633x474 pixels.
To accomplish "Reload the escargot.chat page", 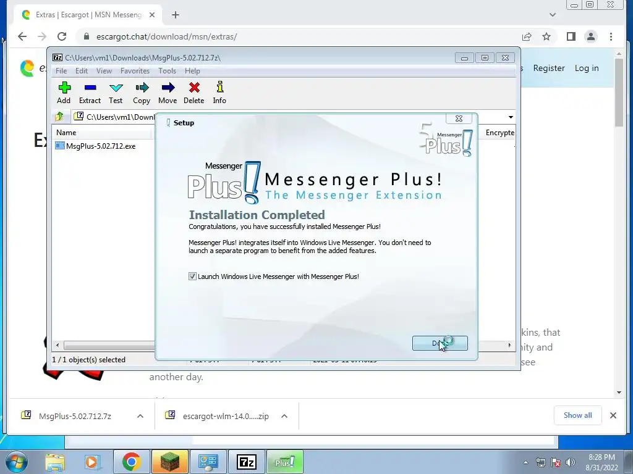I will (62, 36).
